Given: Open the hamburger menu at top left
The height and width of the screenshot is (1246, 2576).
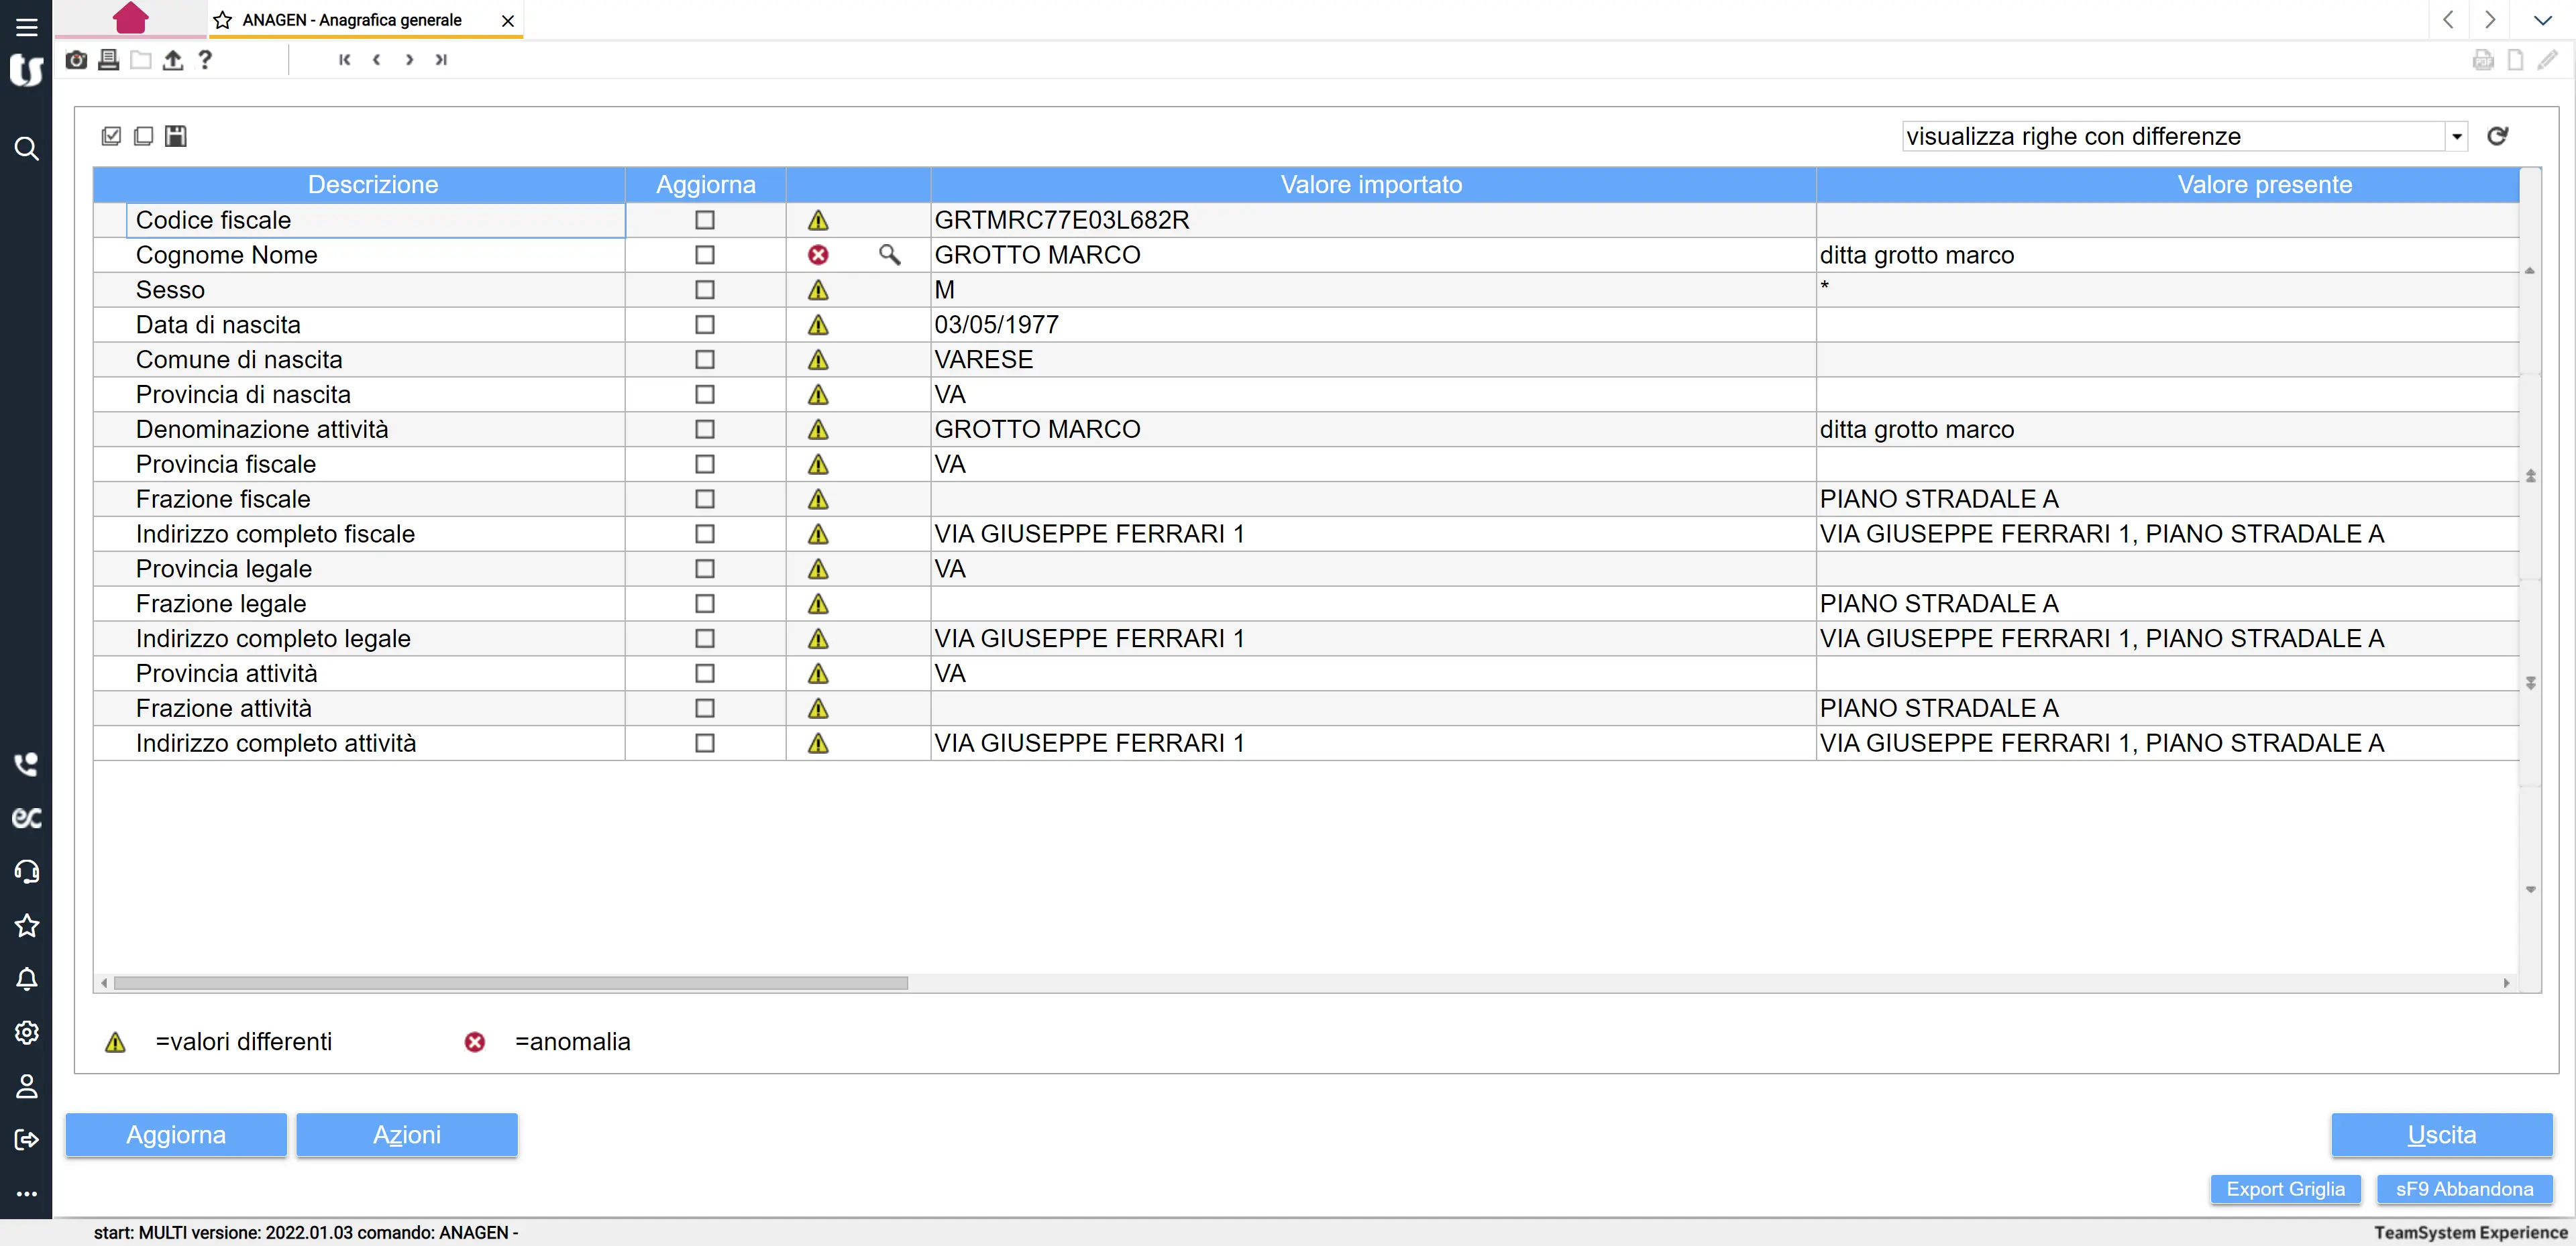Looking at the screenshot, I should 27,27.
